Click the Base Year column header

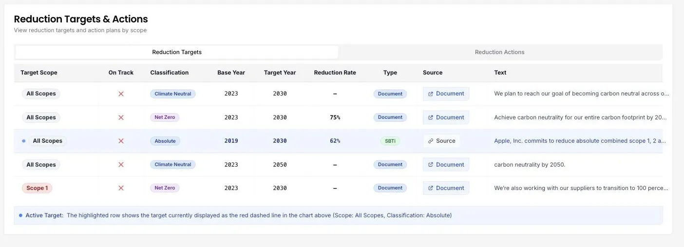[231, 73]
